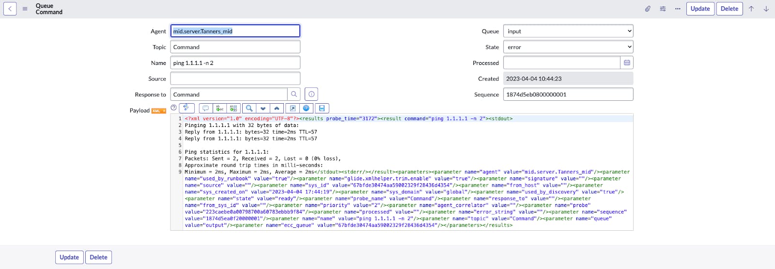The width and height of the screenshot is (775, 269).
Task: Open the more options ellipsis menu
Action: [x=678, y=9]
